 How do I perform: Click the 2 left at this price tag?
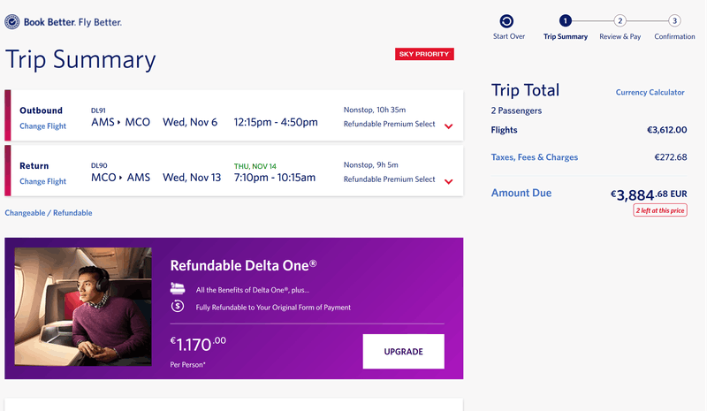[660, 210]
